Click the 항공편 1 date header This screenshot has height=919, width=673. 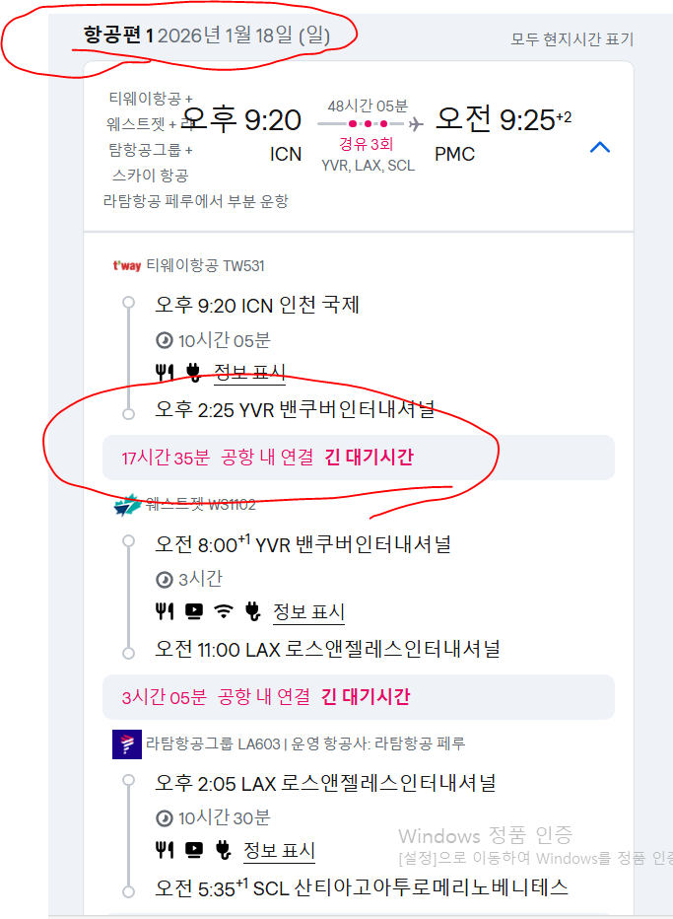(207, 35)
